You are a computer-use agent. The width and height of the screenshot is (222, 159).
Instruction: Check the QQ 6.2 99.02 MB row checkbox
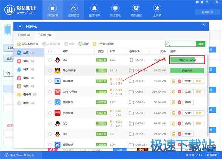point(50,134)
